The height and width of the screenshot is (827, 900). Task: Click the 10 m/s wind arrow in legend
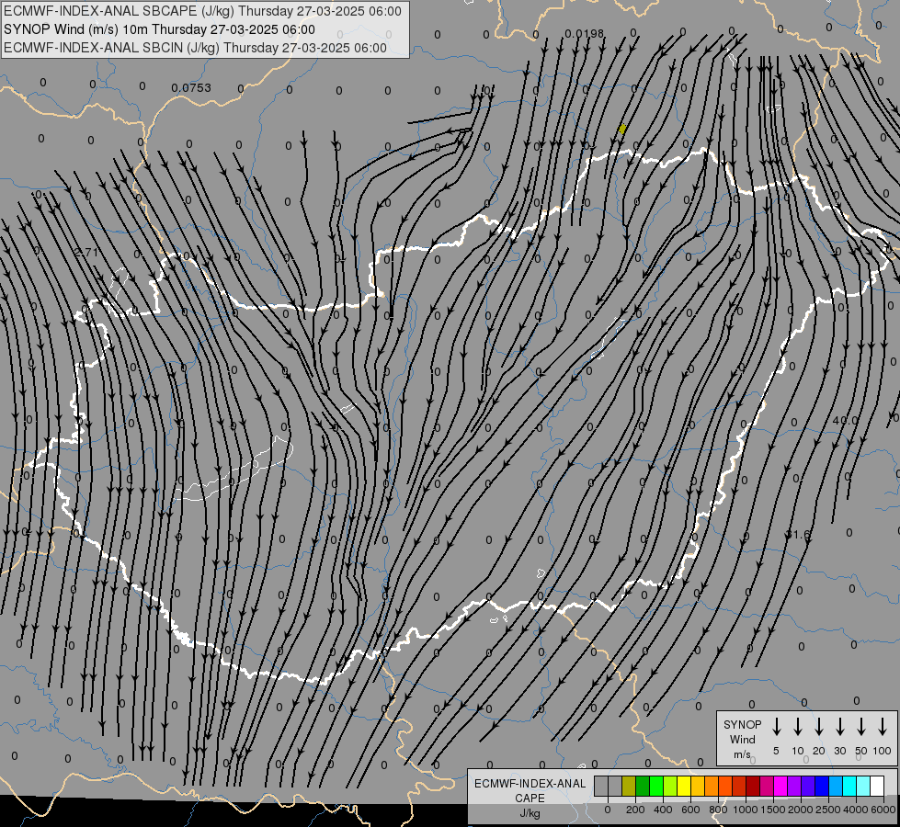[x=797, y=727]
